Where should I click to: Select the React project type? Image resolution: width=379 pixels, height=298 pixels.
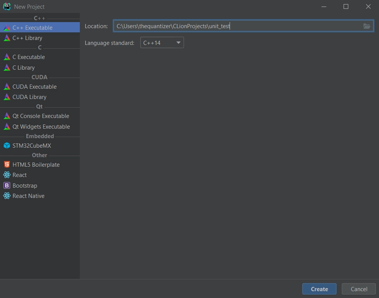click(40, 175)
